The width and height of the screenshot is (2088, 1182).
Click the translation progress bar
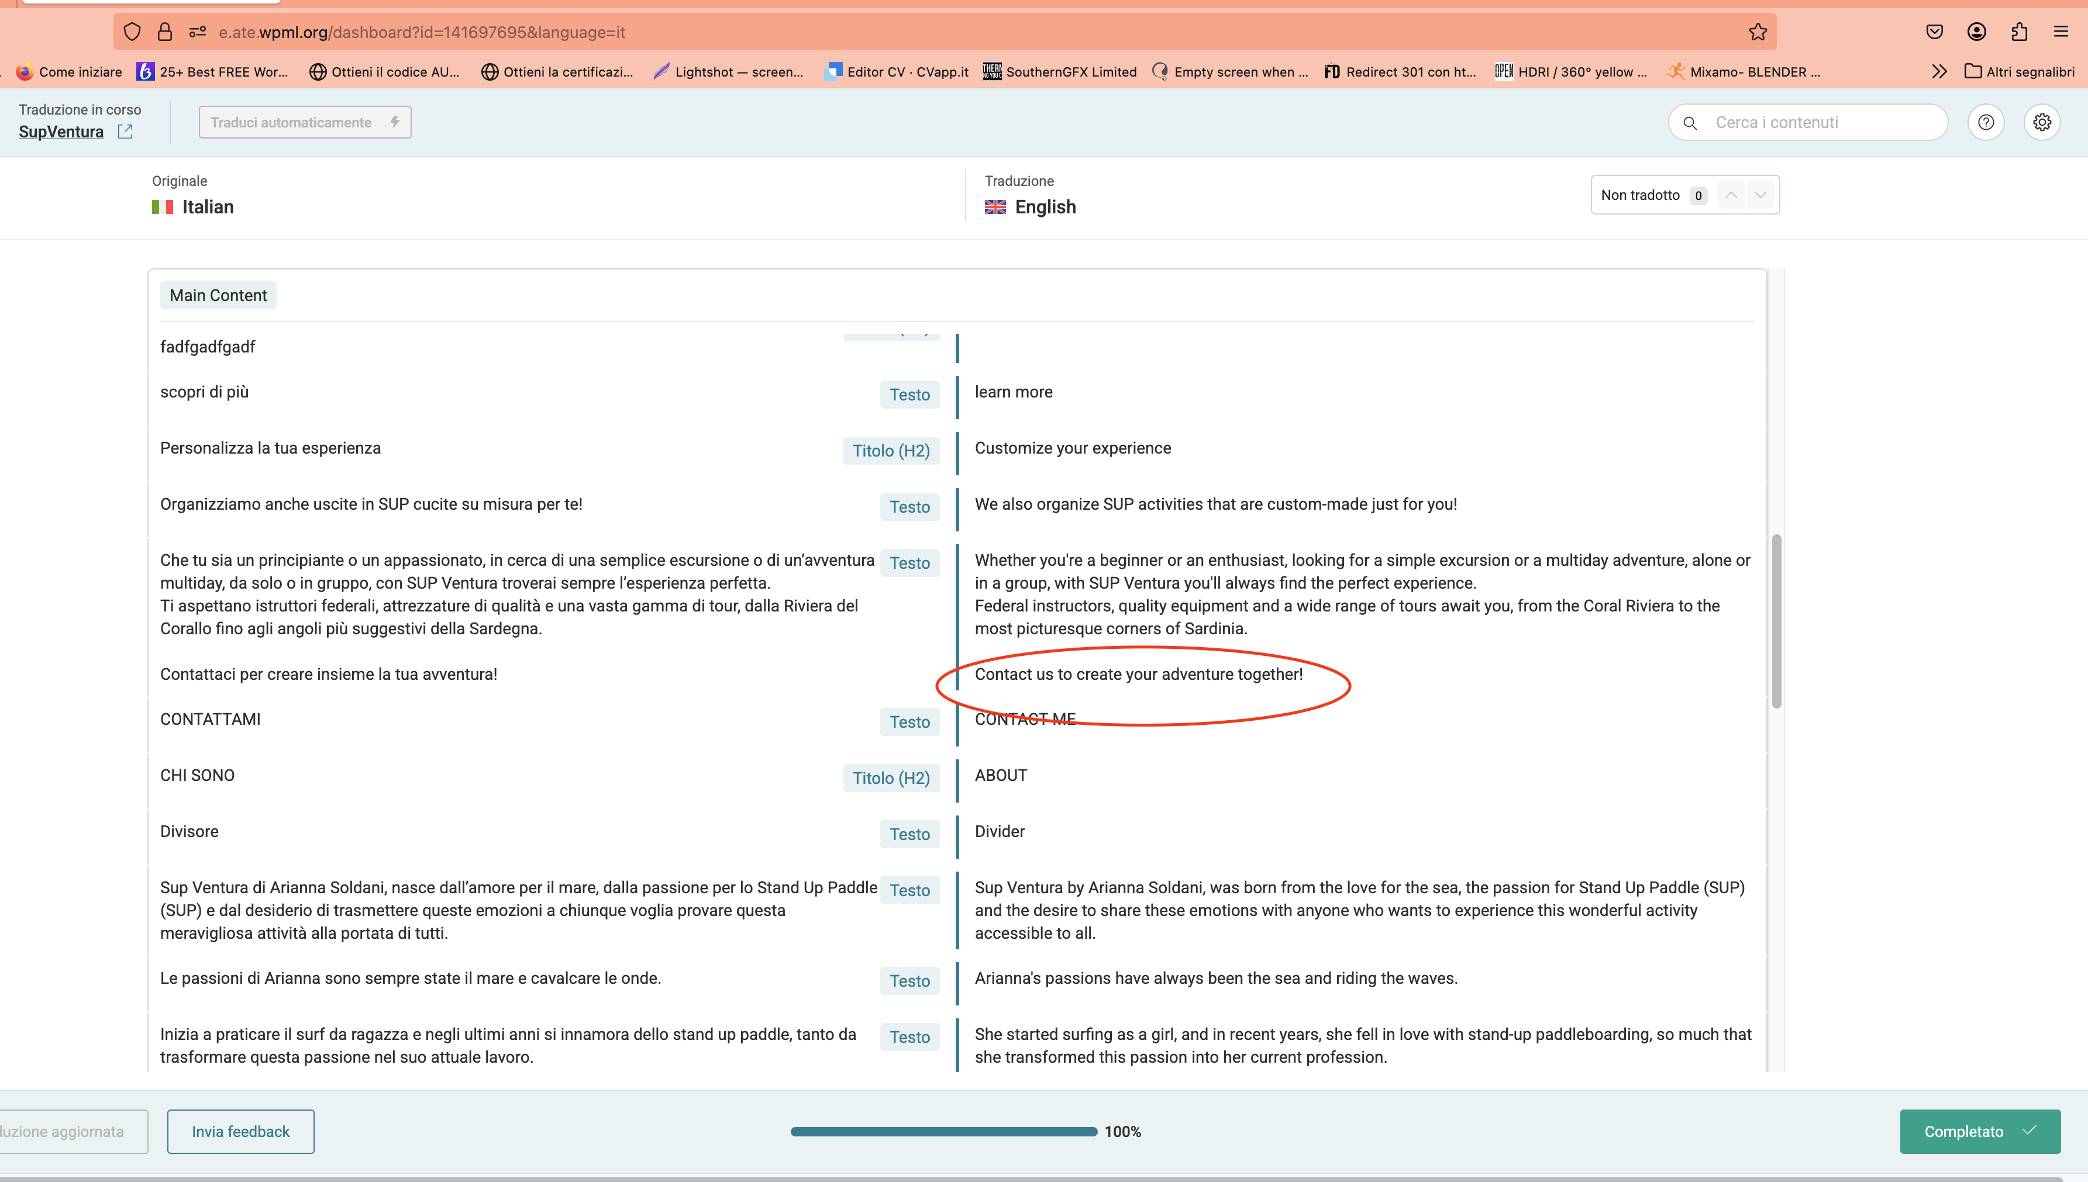tap(944, 1132)
